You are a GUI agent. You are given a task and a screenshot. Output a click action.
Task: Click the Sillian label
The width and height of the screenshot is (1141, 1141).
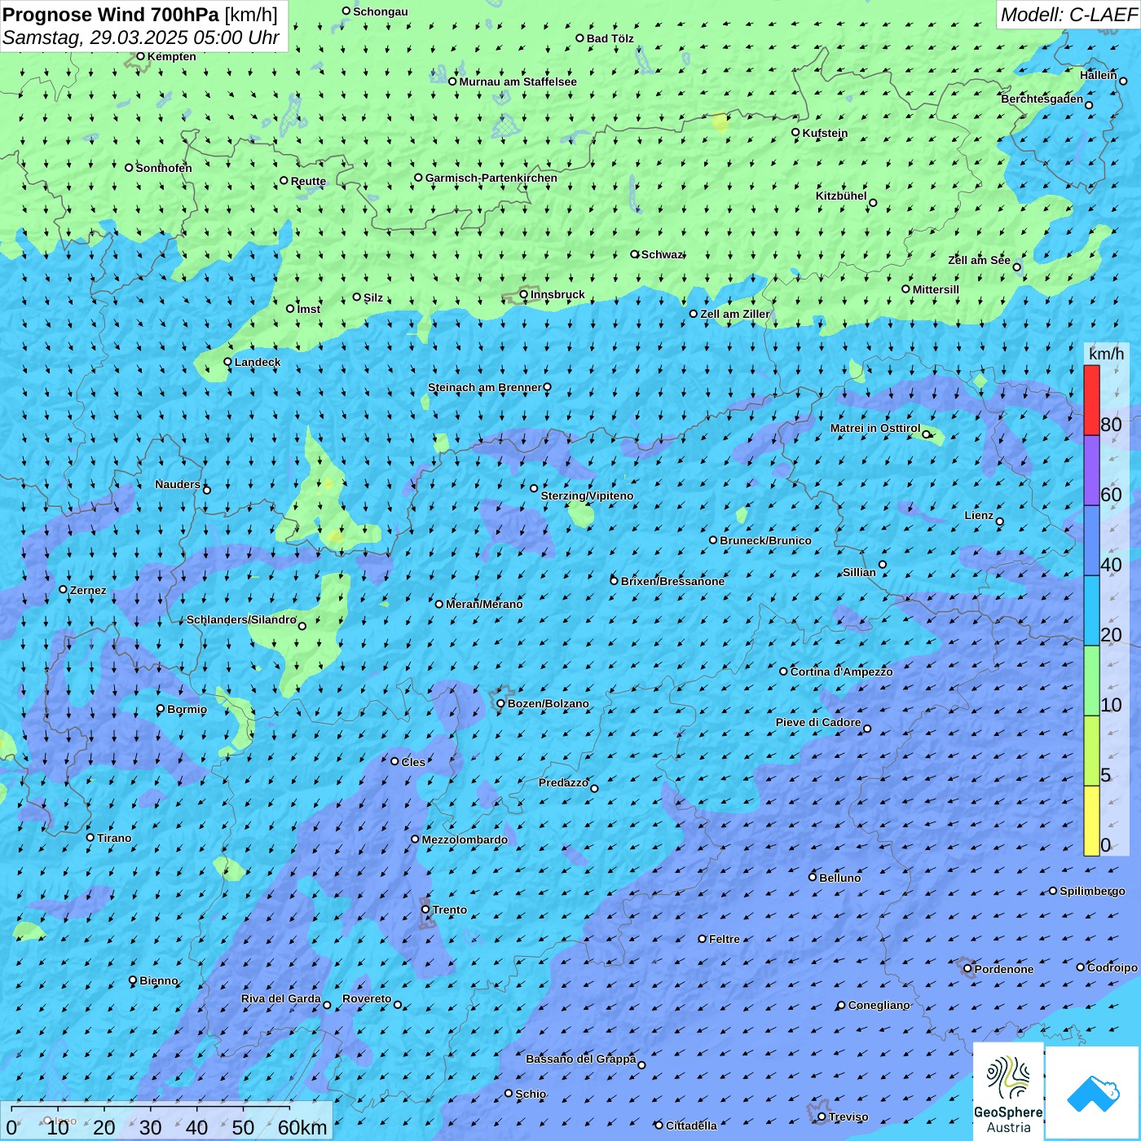(860, 572)
